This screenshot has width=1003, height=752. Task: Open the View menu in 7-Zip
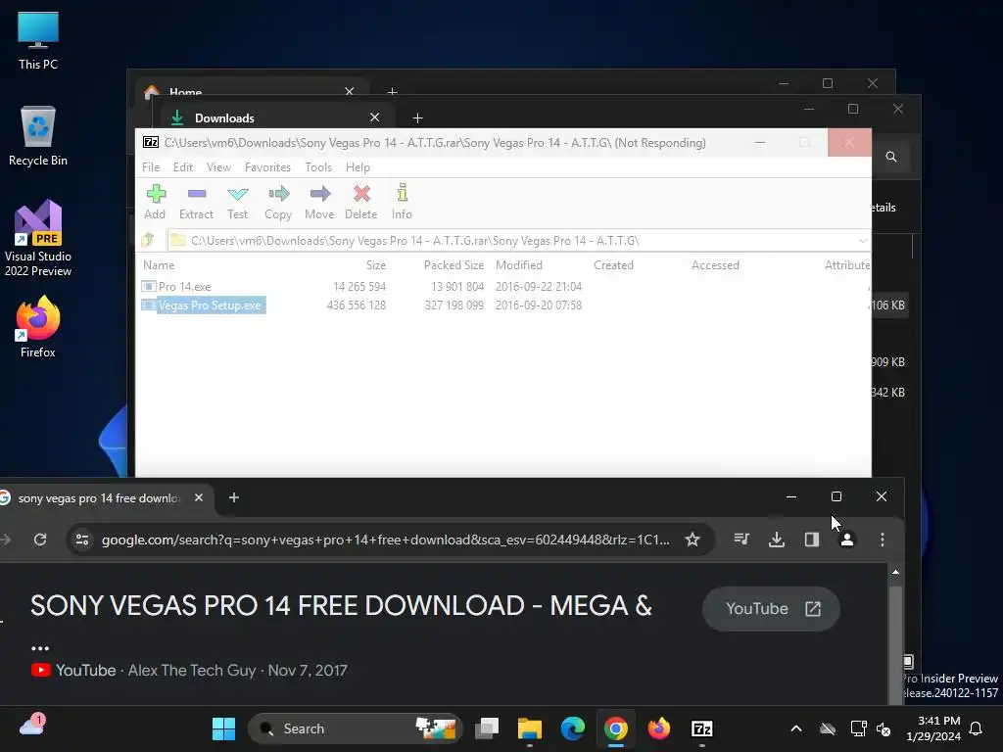[x=218, y=166]
